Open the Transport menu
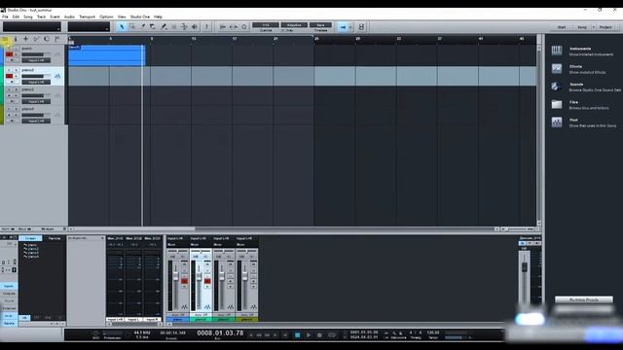 click(87, 17)
